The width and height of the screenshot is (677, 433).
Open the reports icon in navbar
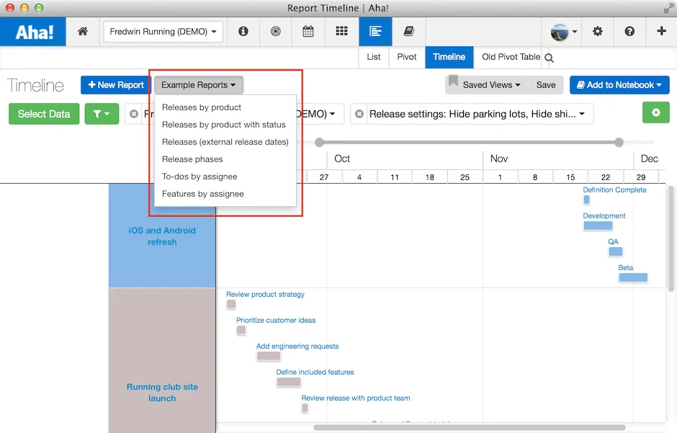[375, 31]
